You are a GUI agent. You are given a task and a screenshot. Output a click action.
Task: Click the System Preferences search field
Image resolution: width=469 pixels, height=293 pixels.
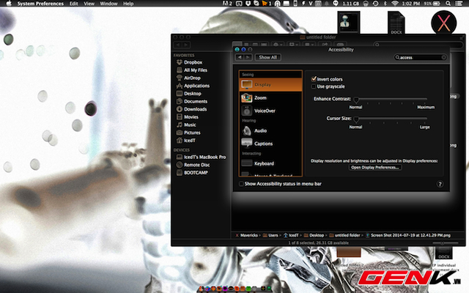pos(420,57)
